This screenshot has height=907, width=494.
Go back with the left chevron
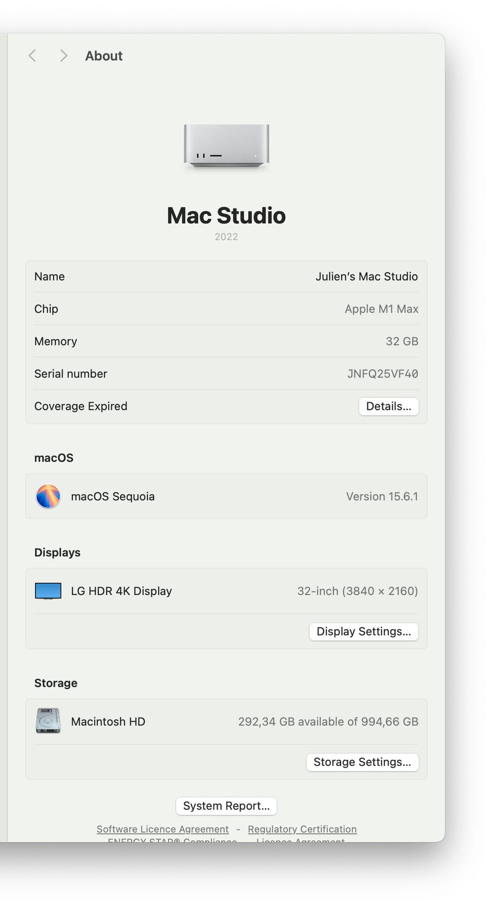[32, 56]
